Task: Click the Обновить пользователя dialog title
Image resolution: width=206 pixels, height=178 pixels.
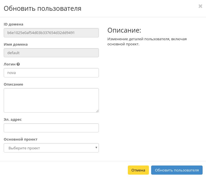Action: (42, 9)
